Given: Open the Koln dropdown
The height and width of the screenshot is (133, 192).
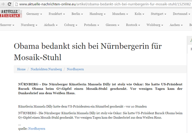Looking at the screenshot, I should (139, 14).
